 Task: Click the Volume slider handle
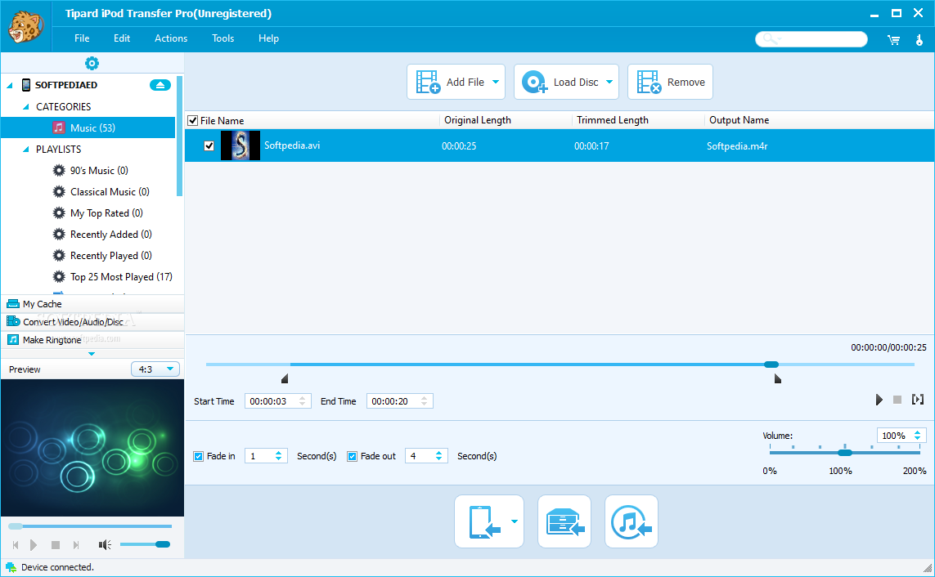tap(844, 453)
